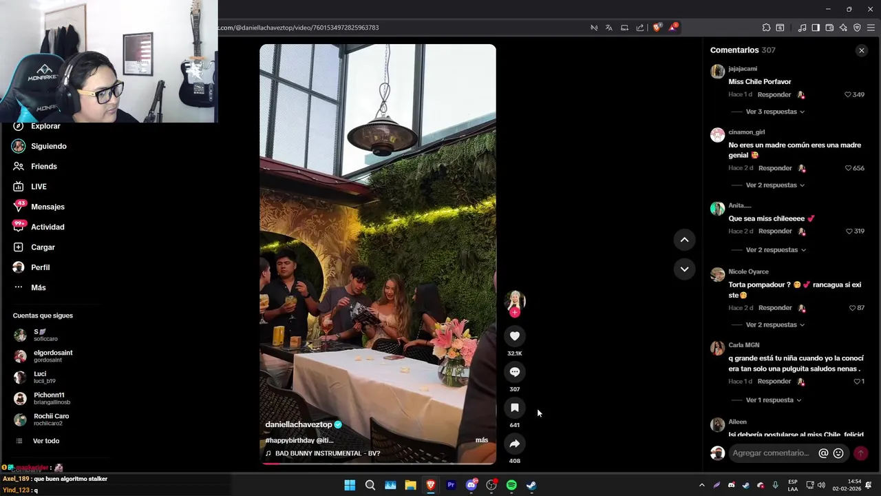Share page via address bar share icon

point(640,28)
